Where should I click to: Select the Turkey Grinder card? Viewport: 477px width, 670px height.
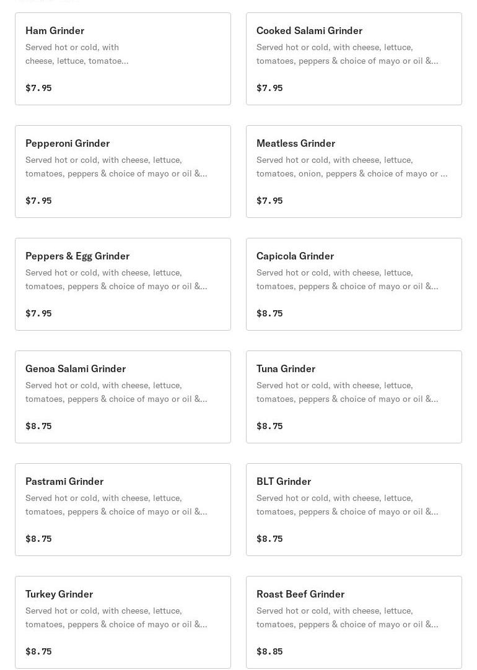coord(123,622)
